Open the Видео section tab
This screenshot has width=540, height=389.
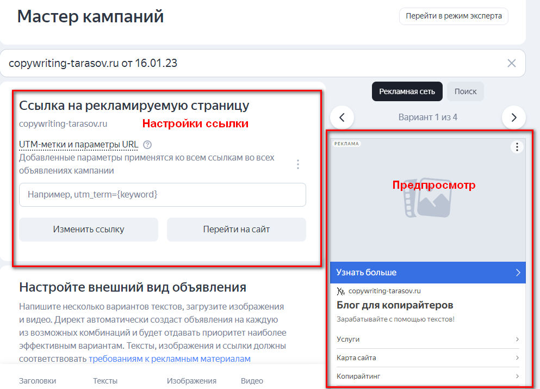point(252,381)
